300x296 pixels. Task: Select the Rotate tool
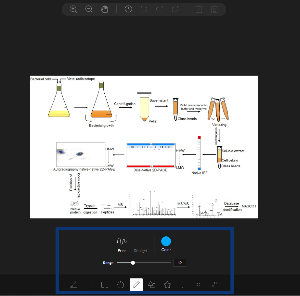click(x=120, y=284)
